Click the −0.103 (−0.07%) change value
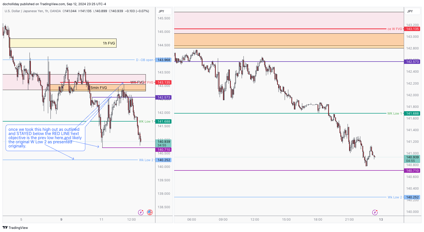Viewport: 424px width, 232px height. [x=137, y=11]
